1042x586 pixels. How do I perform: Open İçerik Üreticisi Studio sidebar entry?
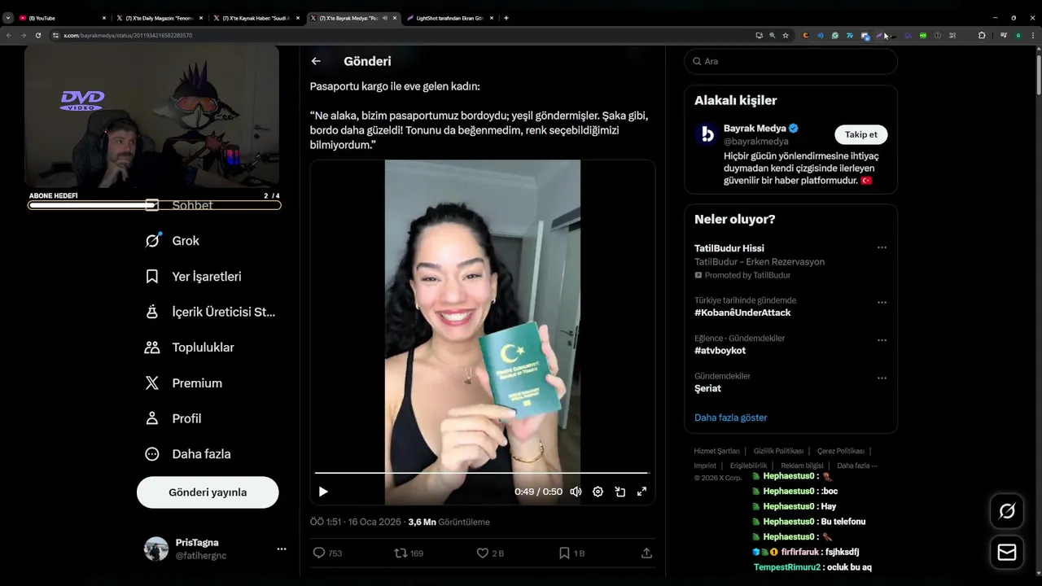click(x=210, y=312)
